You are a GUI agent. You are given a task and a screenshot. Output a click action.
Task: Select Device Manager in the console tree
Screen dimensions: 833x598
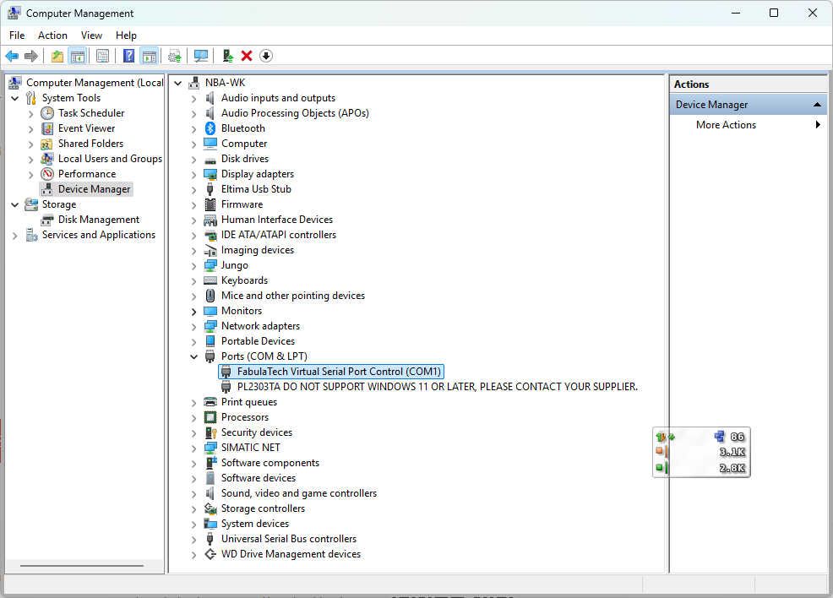94,189
